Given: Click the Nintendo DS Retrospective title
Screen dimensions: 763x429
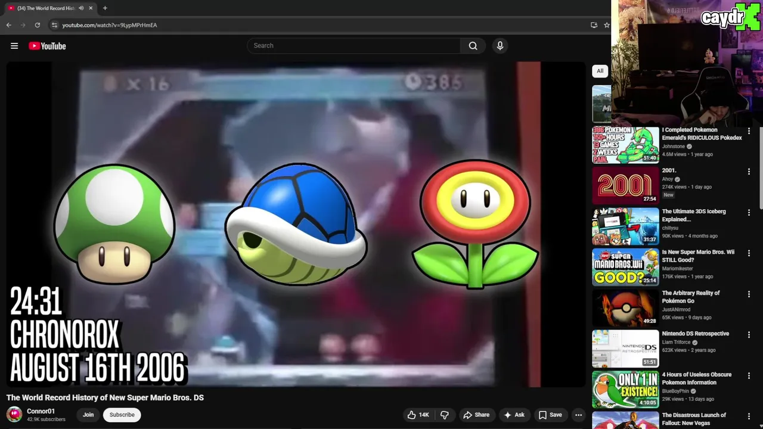Looking at the screenshot, I should click(695, 334).
